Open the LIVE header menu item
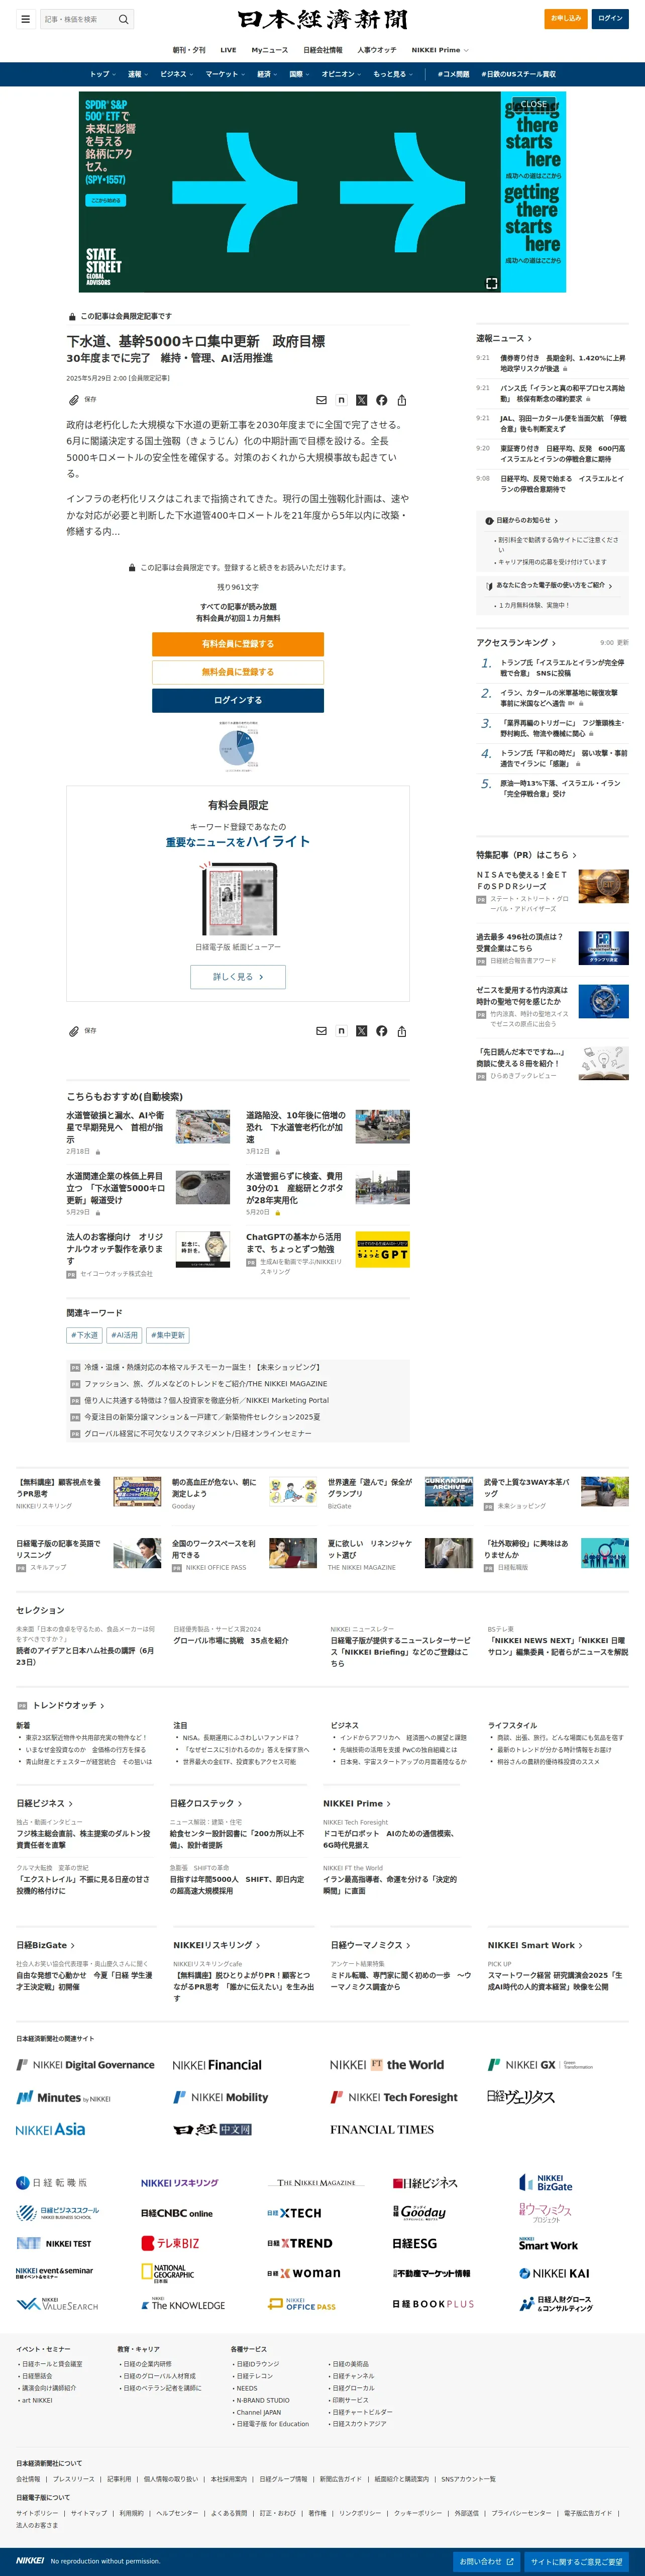The height and width of the screenshot is (2576, 645). [x=228, y=50]
